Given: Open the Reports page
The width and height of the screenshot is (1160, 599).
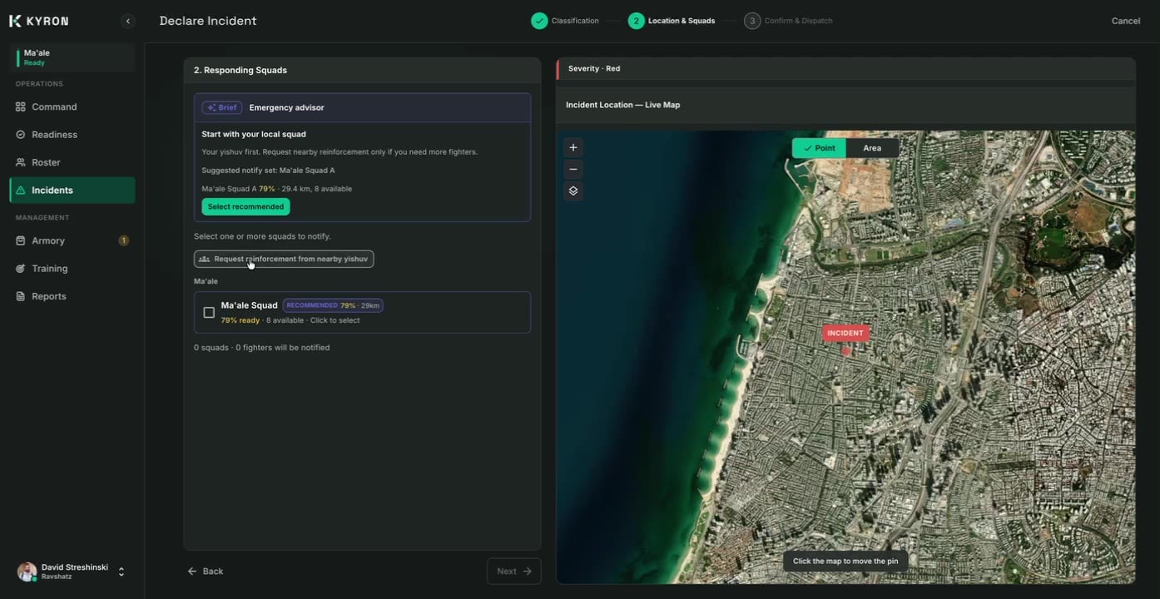Looking at the screenshot, I should [x=72, y=296].
